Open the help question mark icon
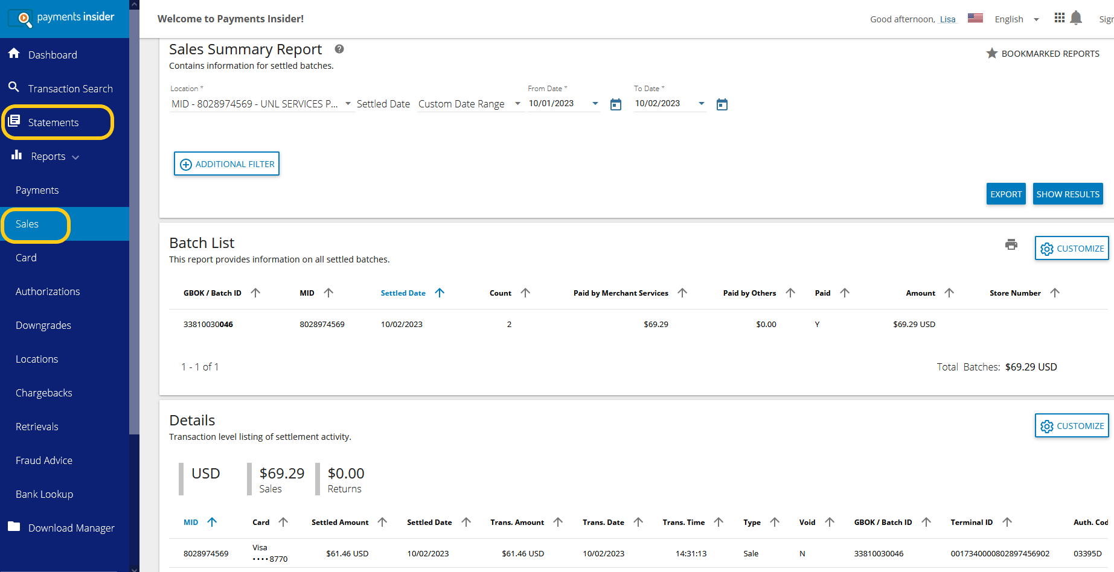The height and width of the screenshot is (572, 1114). pos(339,49)
